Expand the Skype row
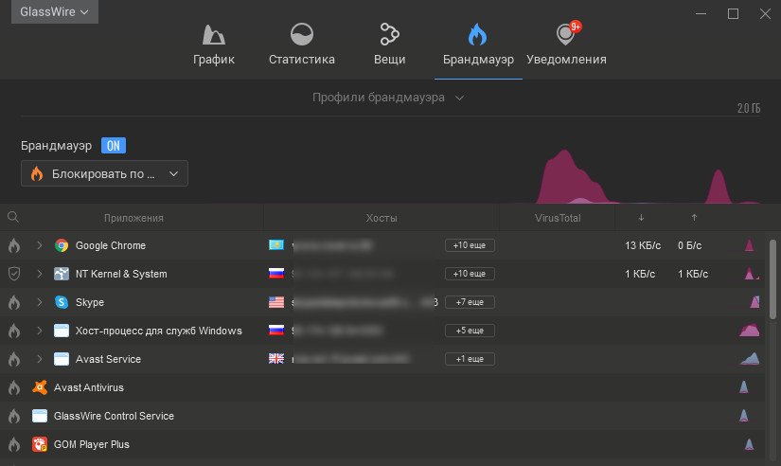Screen dimensions: 781x466 click(40, 302)
